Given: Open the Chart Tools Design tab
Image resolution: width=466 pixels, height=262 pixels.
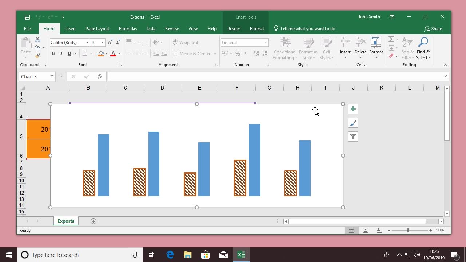Looking at the screenshot, I should [233, 29].
